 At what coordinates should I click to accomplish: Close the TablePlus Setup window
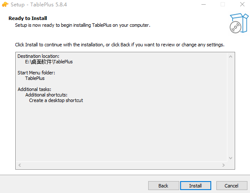[242, 4]
